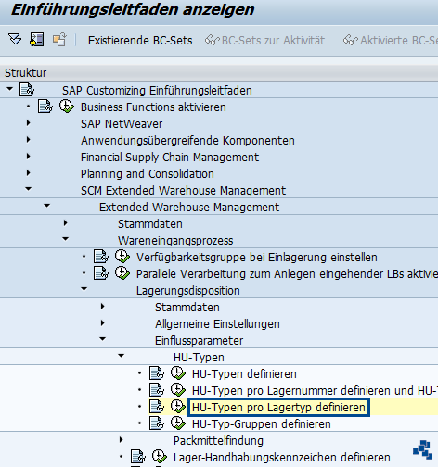Image resolution: width=438 pixels, height=467 pixels.
Task: Select HU-Typ-Gruppen definieren tree entry
Action: click(262, 424)
